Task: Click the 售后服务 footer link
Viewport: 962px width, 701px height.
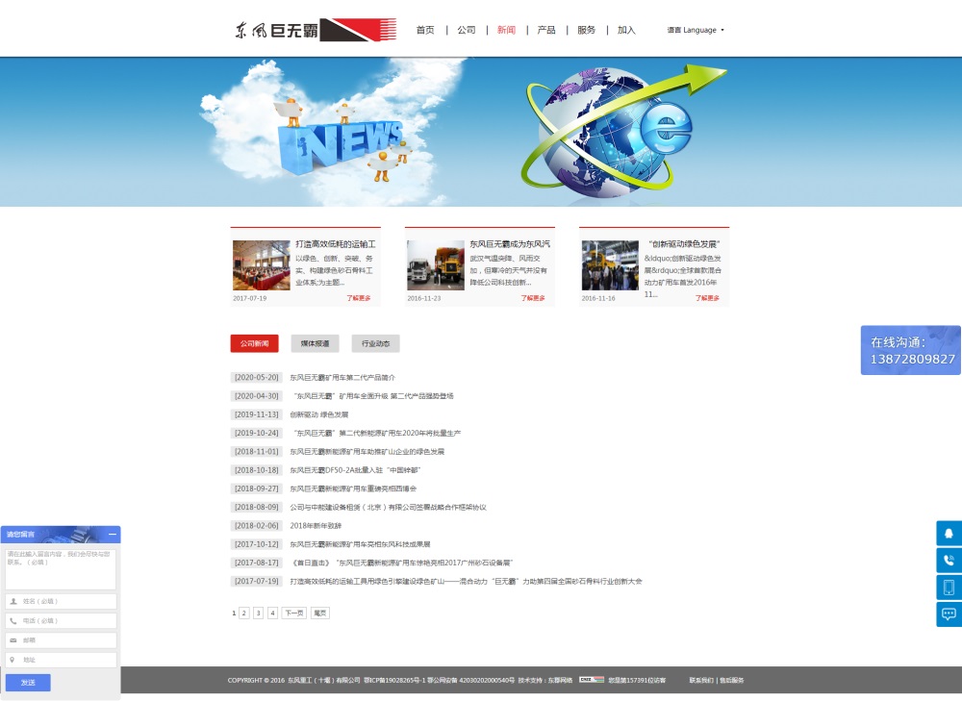Action: (x=732, y=680)
